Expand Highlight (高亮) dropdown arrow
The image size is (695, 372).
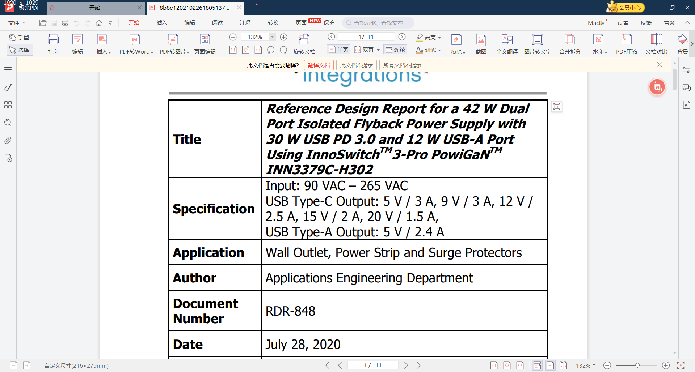point(439,38)
